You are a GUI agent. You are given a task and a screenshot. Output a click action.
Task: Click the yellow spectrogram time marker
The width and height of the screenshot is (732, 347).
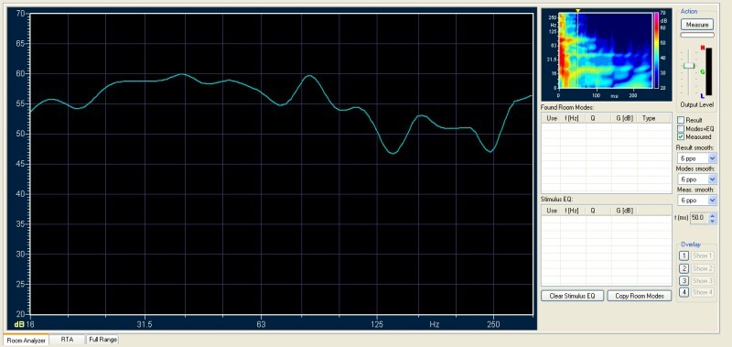[x=577, y=10]
